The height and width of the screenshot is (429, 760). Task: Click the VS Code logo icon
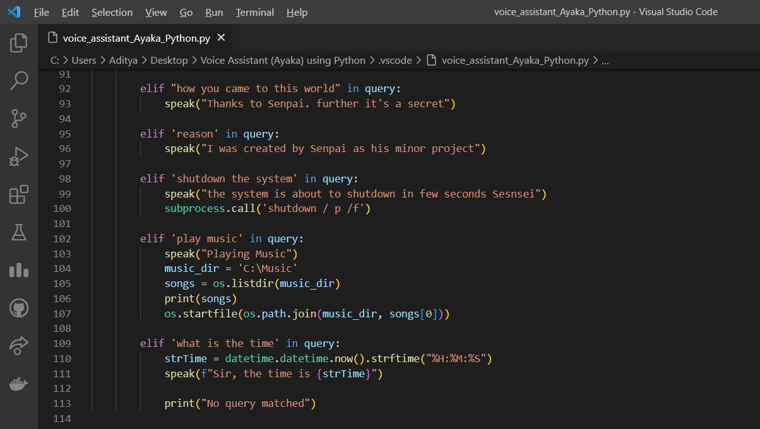[14, 12]
